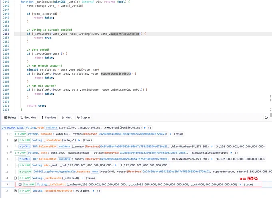The width and height of the screenshot is (272, 198).
Task: Select the 2 → JUMP badge on Voting.add row
Action: tap(25, 165)
